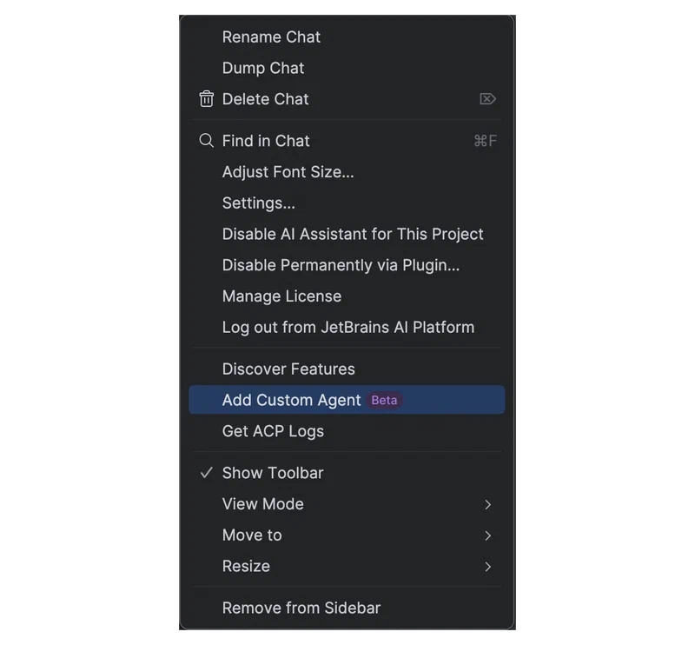Select Disable AI Assistant for This Project
Viewport: 695px width, 645px height.
coord(347,234)
